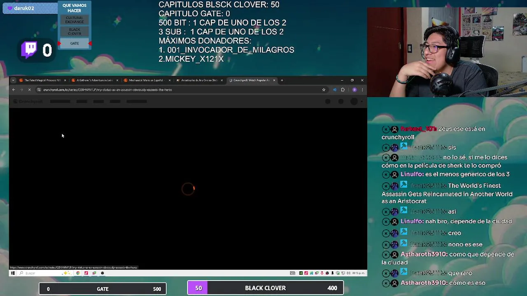Viewport: 527px width, 296px height.
Task: Click the GATE progress bar
Action: pos(103,289)
